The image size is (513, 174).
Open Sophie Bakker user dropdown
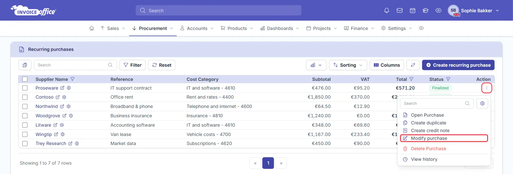(474, 11)
